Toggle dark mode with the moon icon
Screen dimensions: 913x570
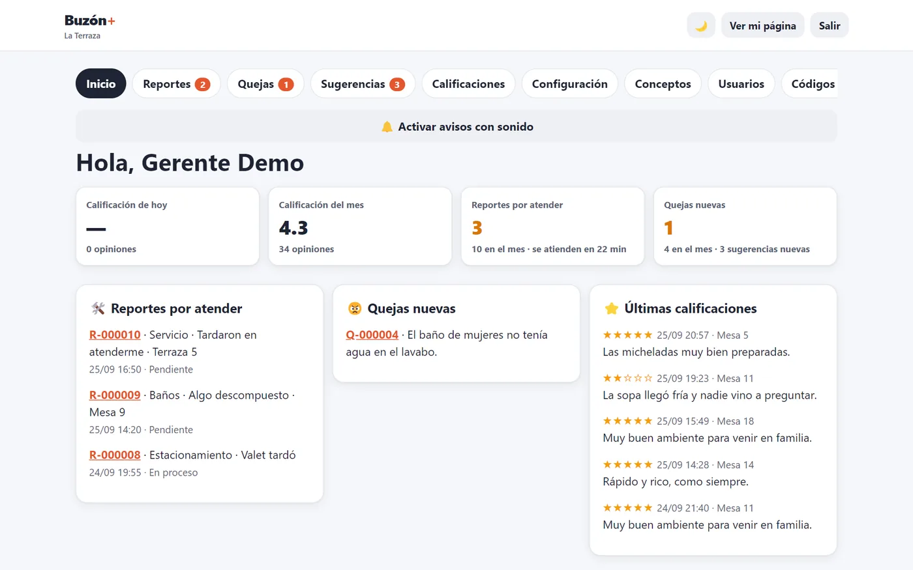tap(701, 25)
